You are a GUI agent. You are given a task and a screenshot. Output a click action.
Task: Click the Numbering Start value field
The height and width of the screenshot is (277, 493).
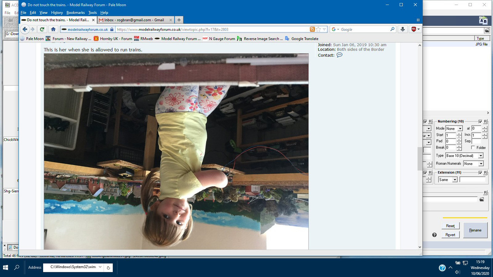pyautogui.click(x=450, y=135)
